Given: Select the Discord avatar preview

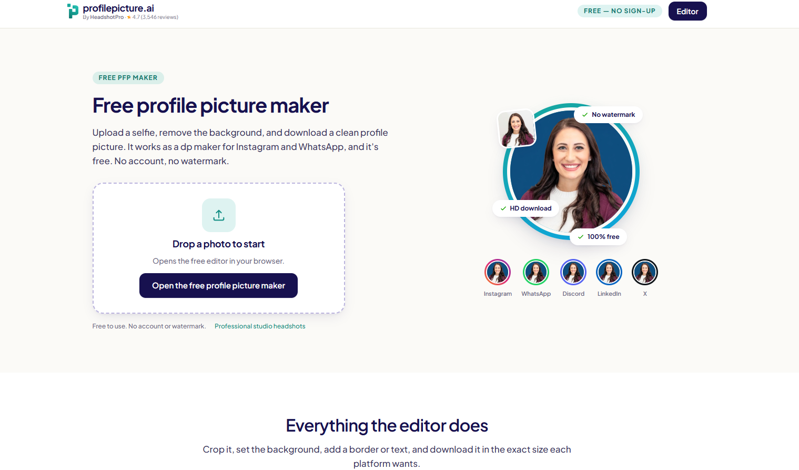Looking at the screenshot, I should (x=573, y=272).
